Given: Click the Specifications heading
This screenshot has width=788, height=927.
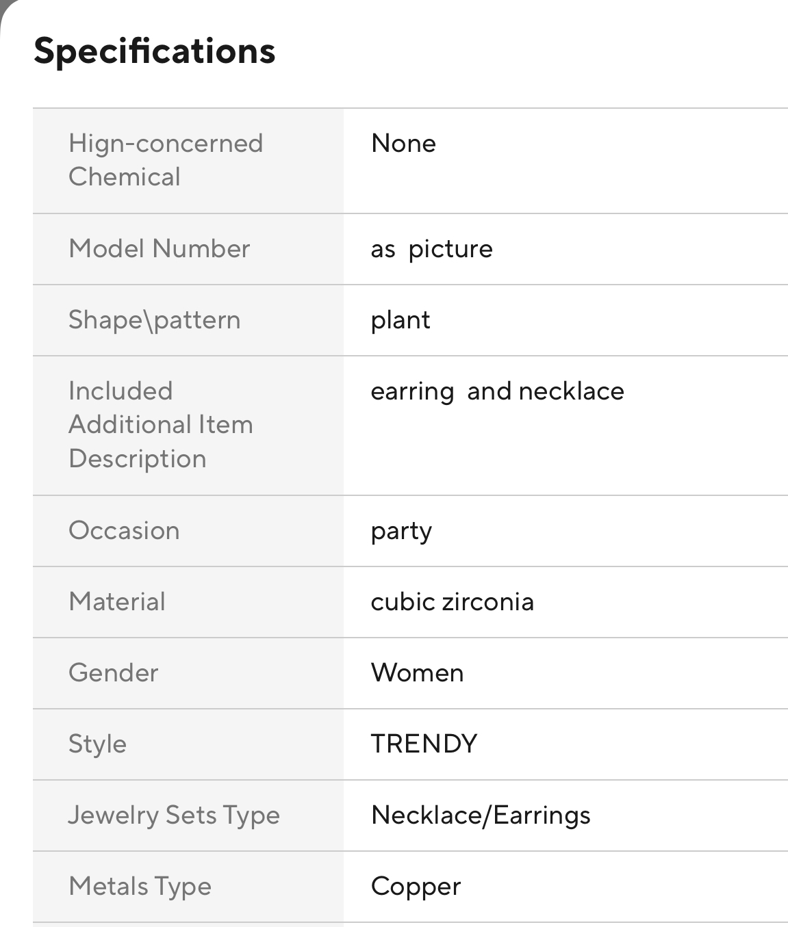Looking at the screenshot, I should 154,51.
